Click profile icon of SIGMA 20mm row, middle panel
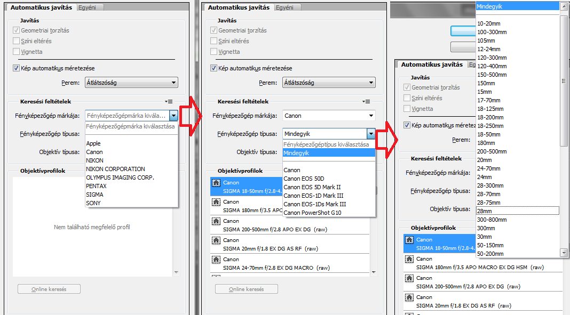570x315 pixels. pos(216,240)
